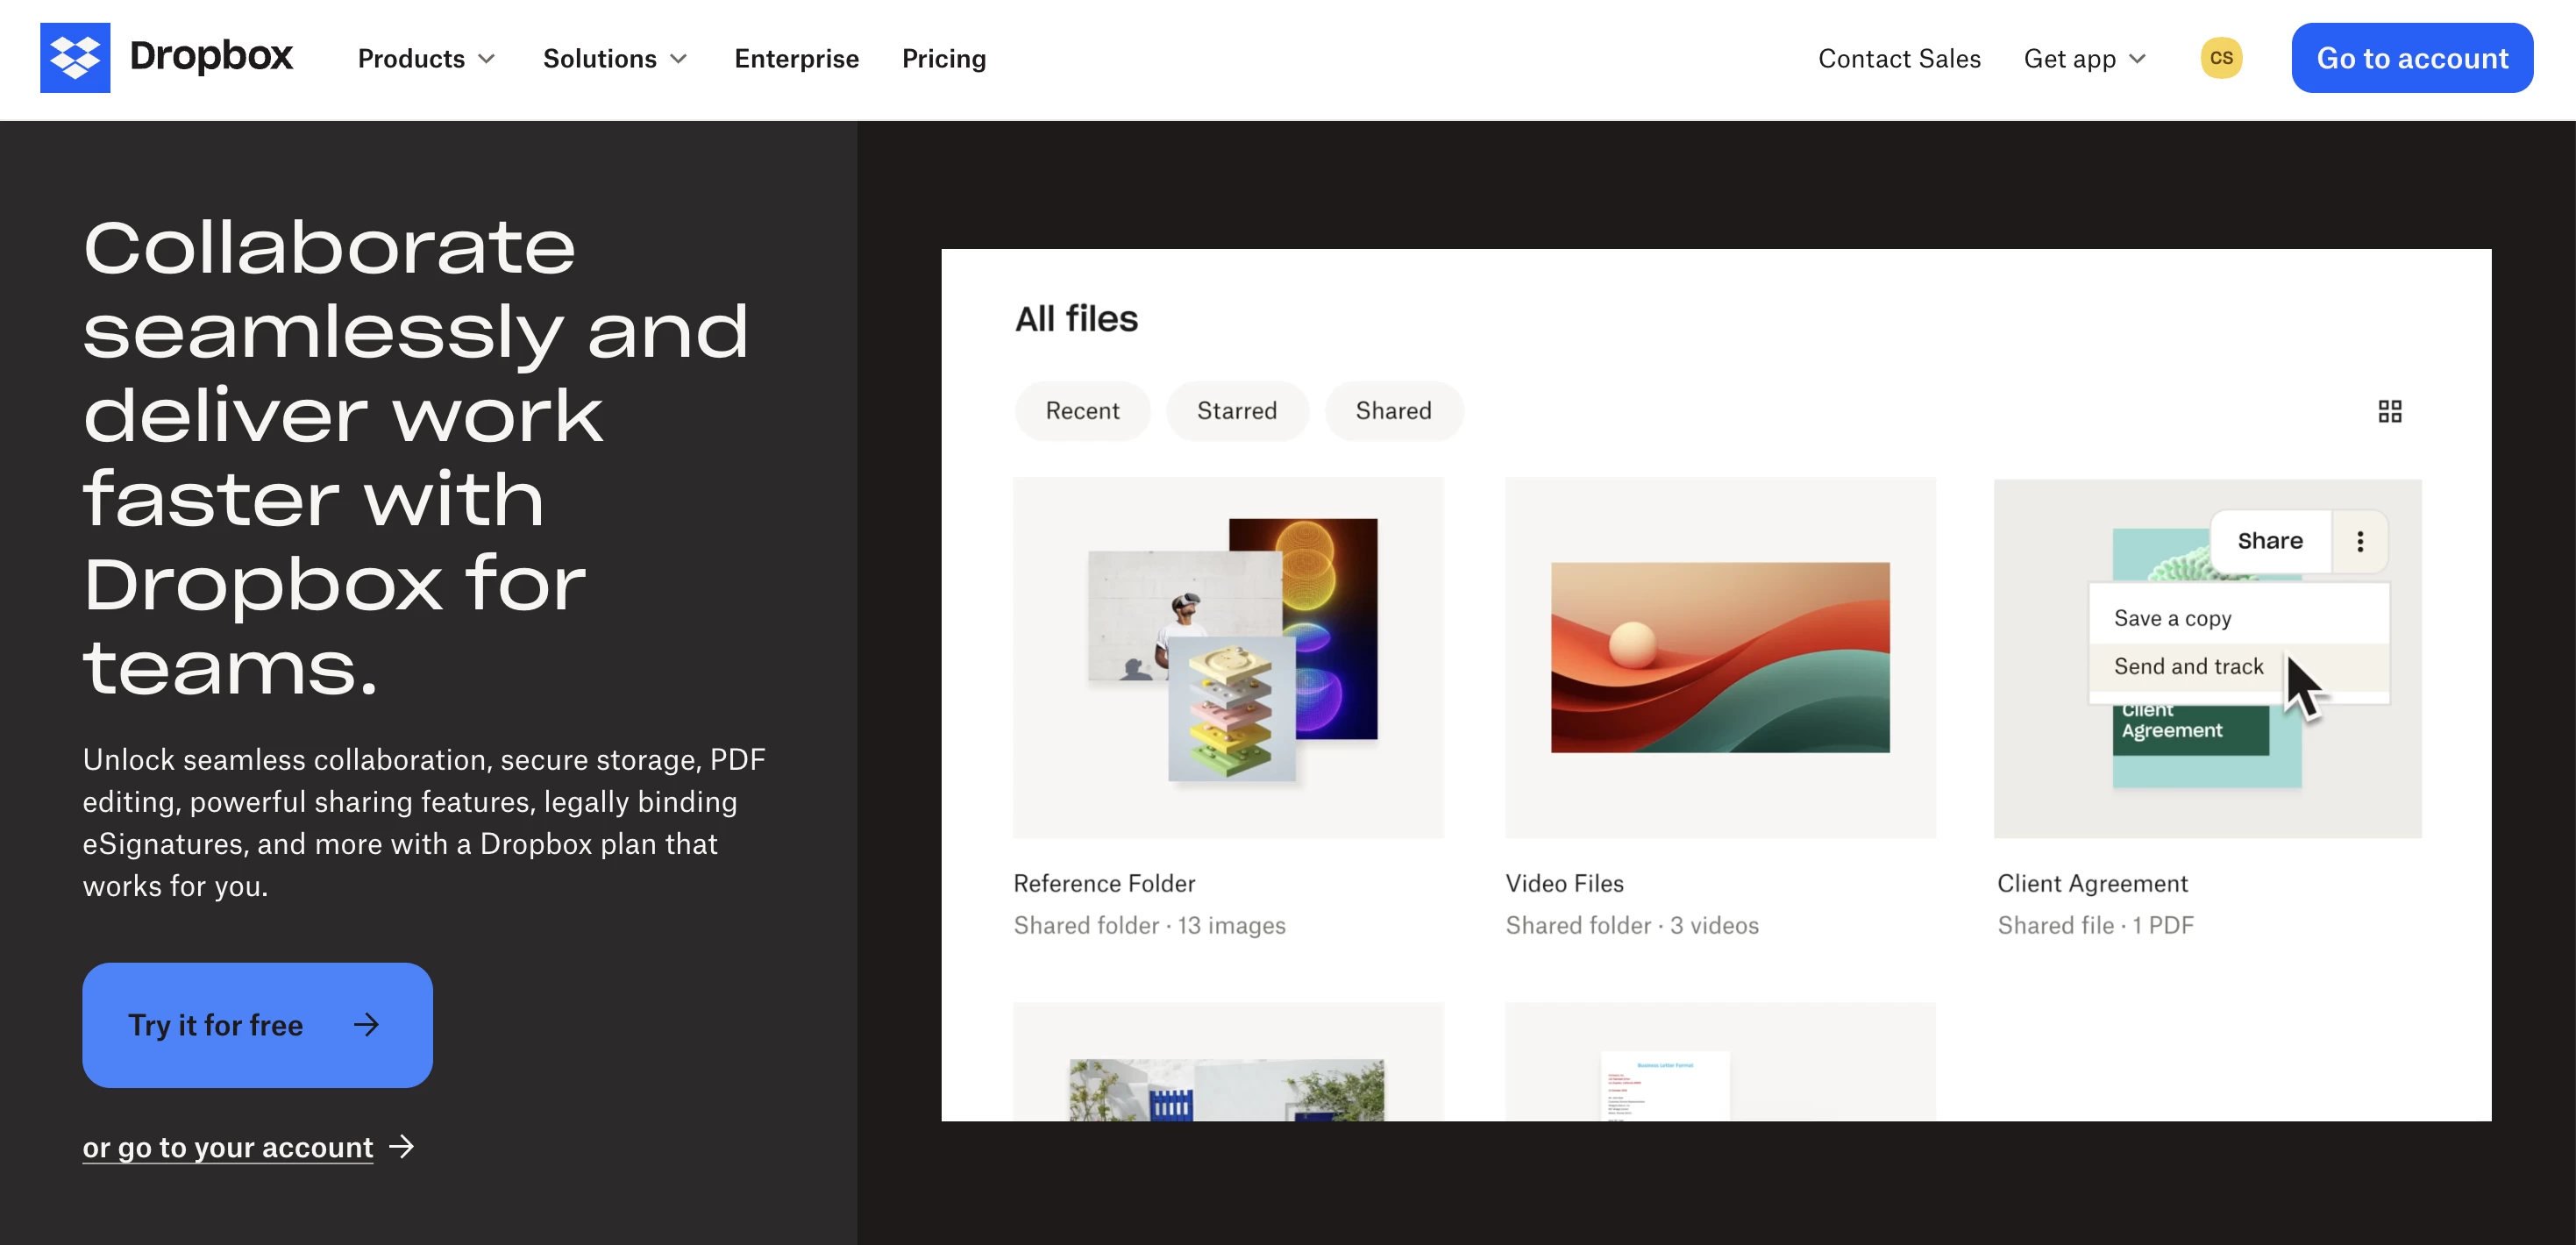Open the Pricing page
The width and height of the screenshot is (2576, 1245).
943,59
